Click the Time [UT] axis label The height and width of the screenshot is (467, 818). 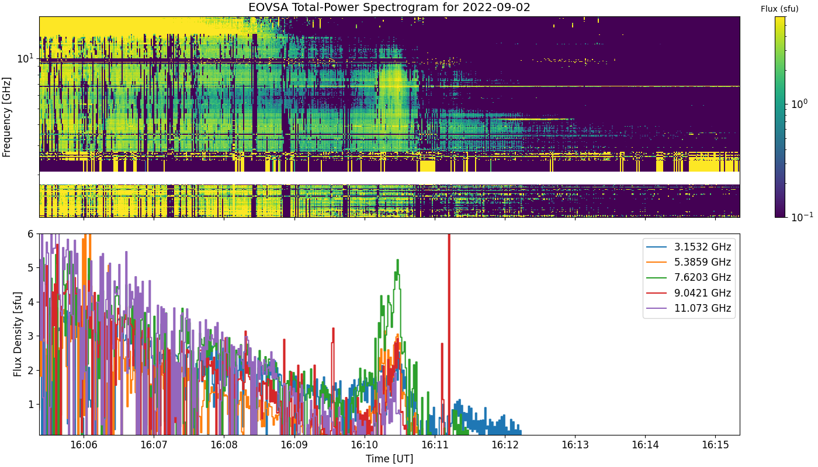pyautogui.click(x=389, y=459)
